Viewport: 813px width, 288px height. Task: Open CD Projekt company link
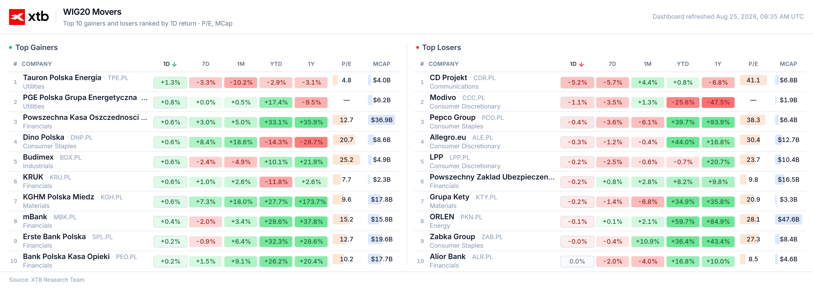coord(448,78)
